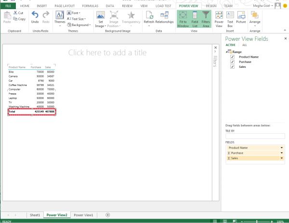Switch to the LOAD TEST tab

(x=163, y=6)
